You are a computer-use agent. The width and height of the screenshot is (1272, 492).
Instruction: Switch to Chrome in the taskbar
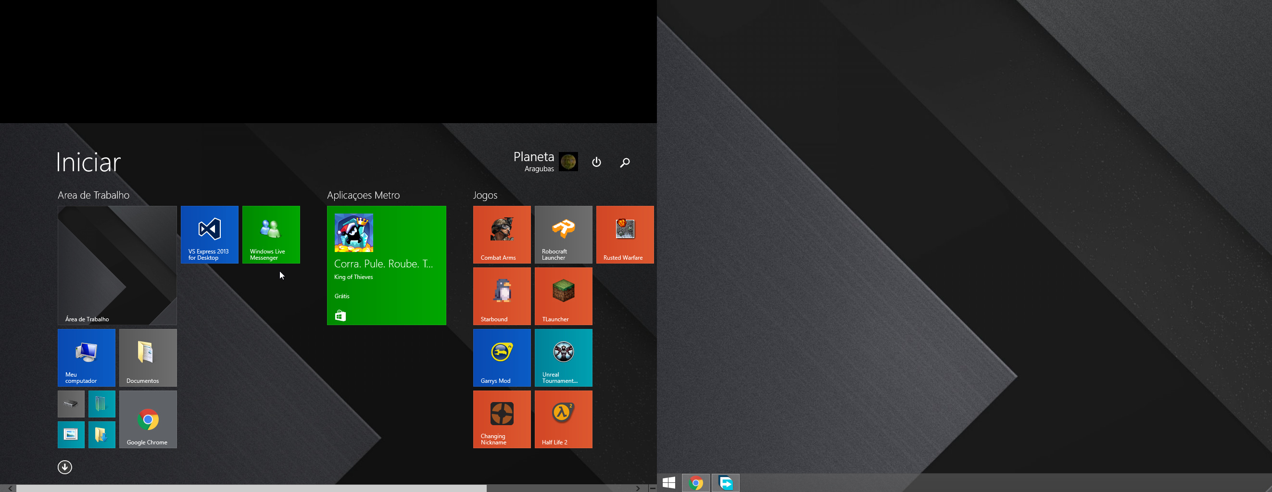coord(696,482)
